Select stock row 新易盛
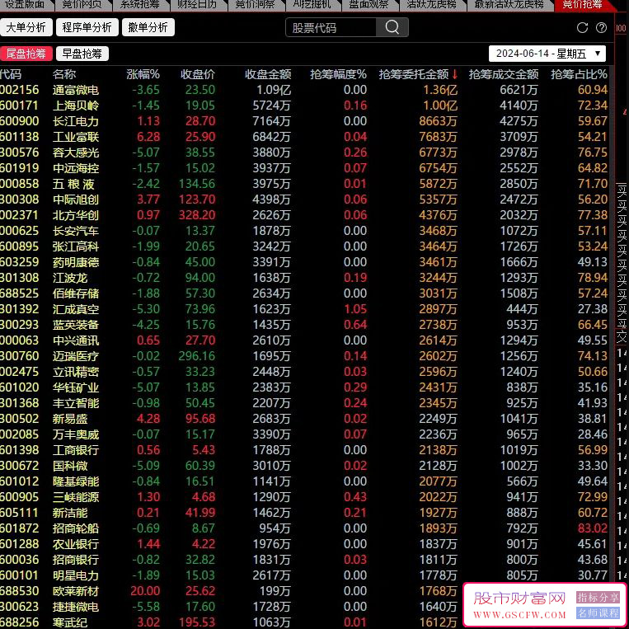The image size is (629, 629). tap(303, 419)
